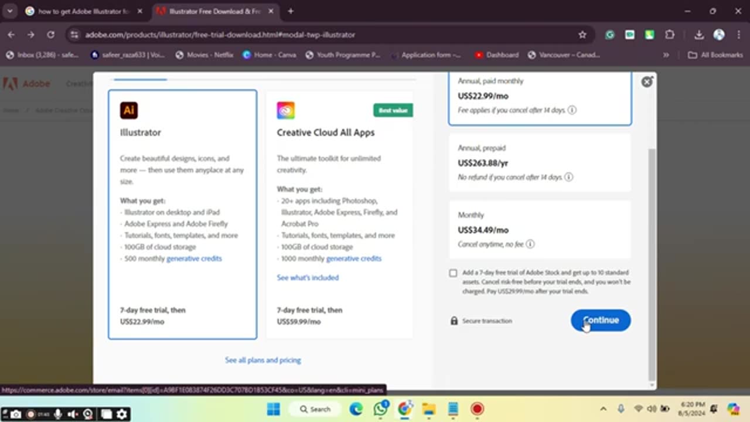Open info icon beside Cancel anytime, no fee
The image size is (750, 422).
tap(530, 244)
